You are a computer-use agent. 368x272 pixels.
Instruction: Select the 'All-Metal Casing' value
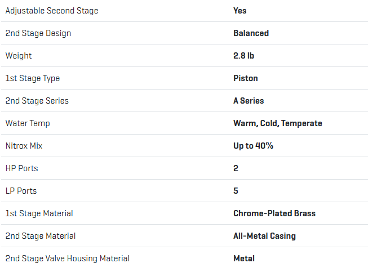[x=264, y=236]
